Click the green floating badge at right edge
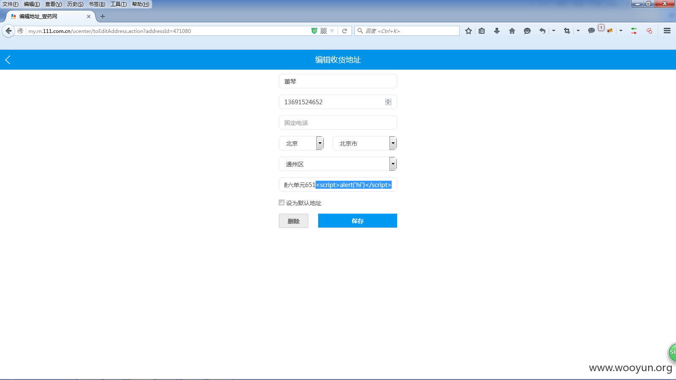Viewport: 676px width, 380px height. pyautogui.click(x=672, y=352)
